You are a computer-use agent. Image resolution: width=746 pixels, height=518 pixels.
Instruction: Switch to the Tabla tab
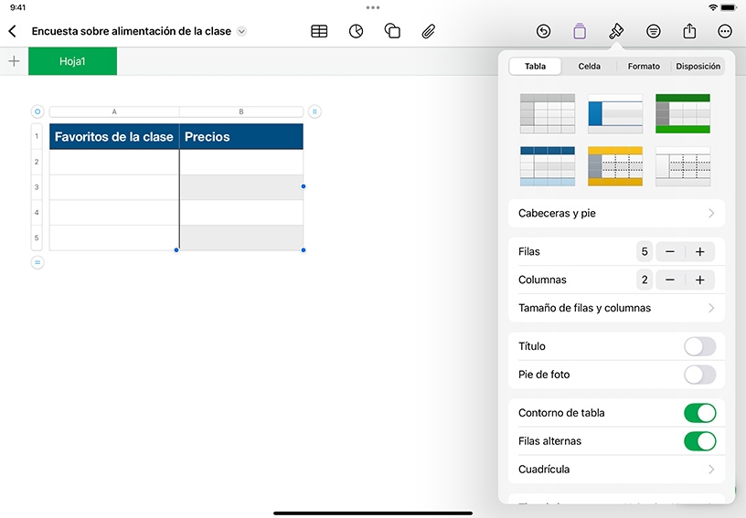click(535, 66)
